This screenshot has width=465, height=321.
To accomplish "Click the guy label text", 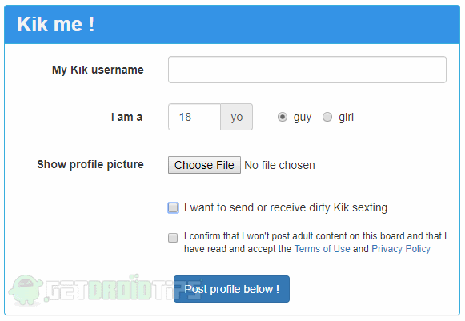I will 303,118.
